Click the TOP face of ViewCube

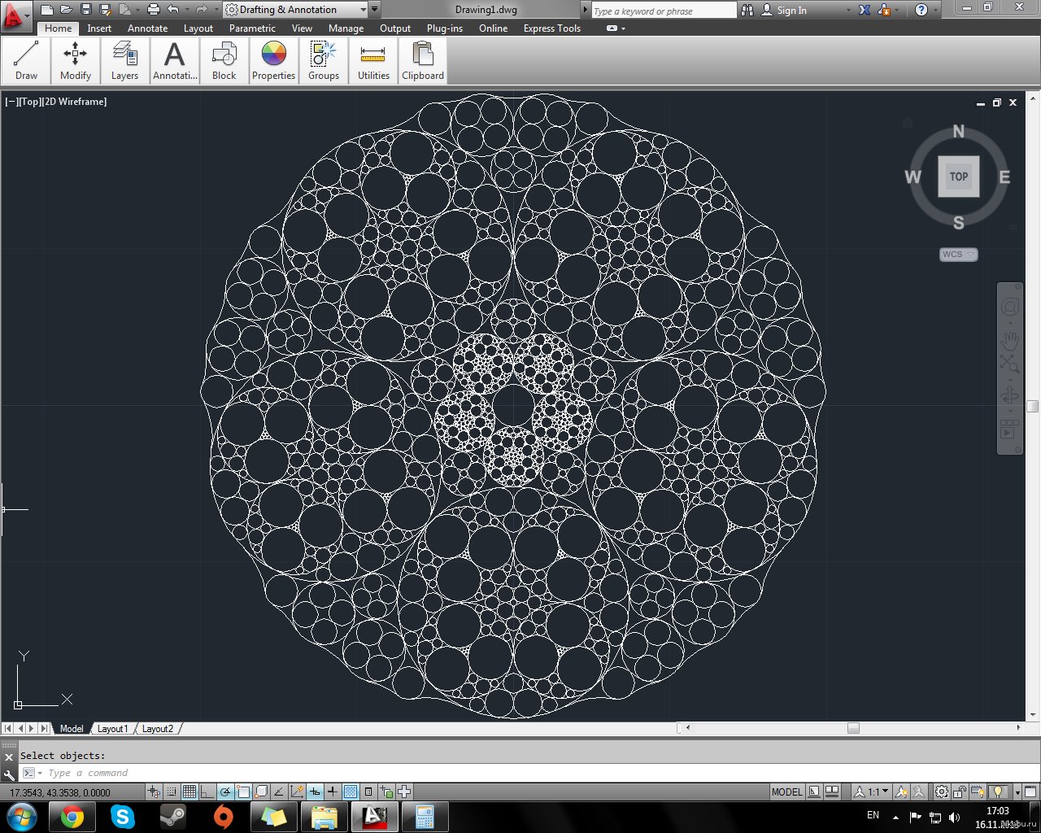point(959,177)
